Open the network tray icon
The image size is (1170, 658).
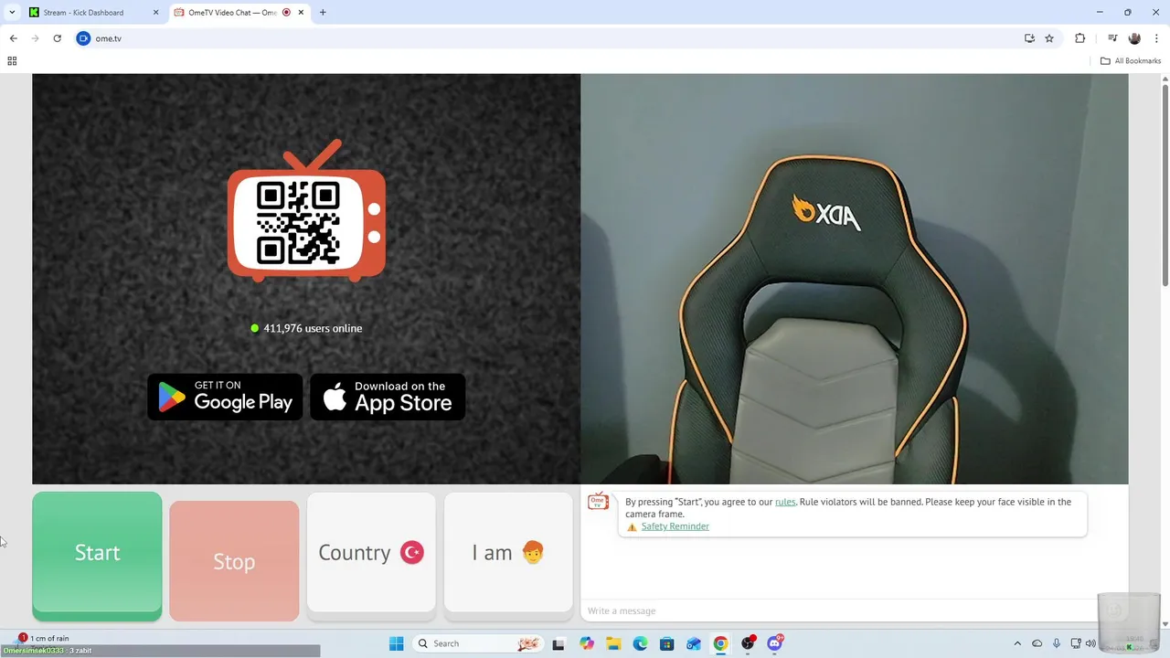point(1076,643)
